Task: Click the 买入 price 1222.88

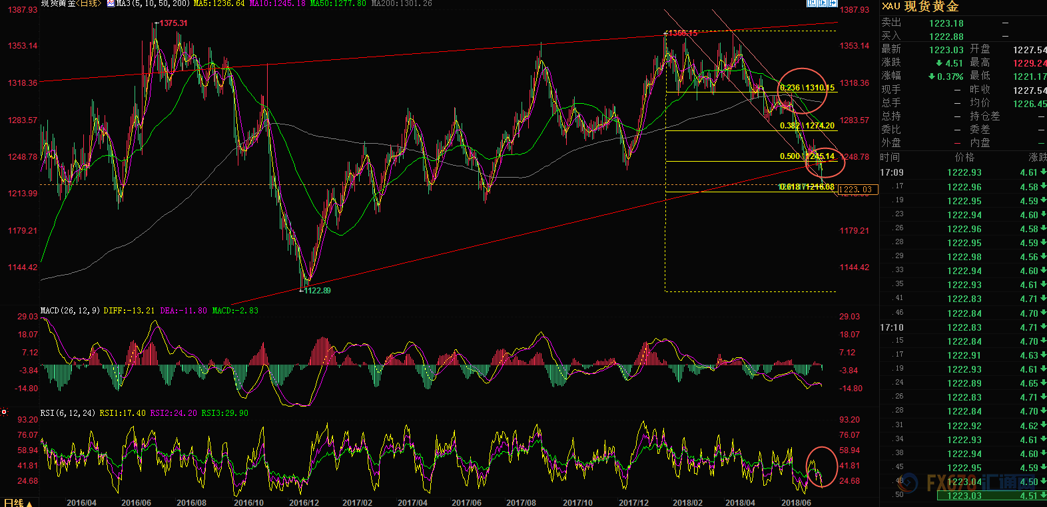Action: [946, 37]
